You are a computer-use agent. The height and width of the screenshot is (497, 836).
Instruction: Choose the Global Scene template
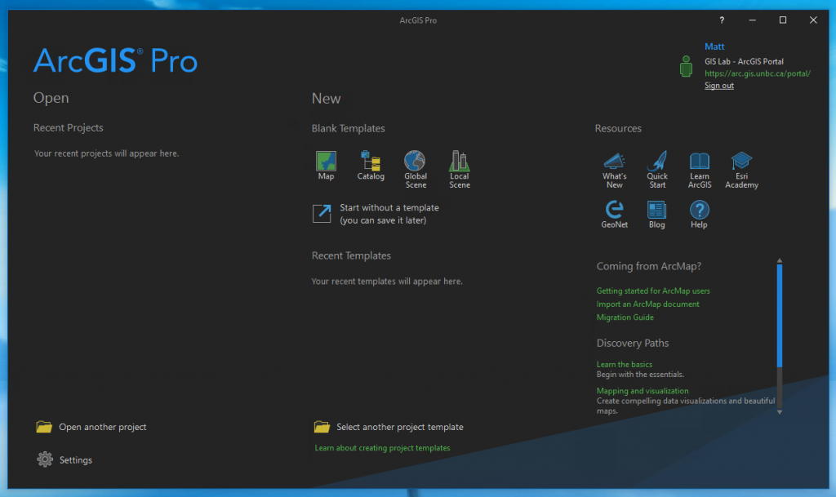[416, 170]
